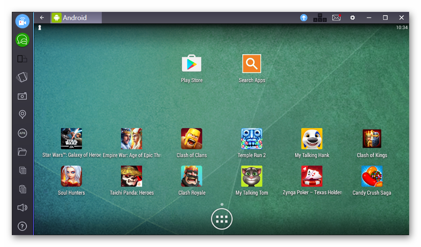Open the all apps drawer button
Viewport: 421px width, 247px height.
(222, 219)
